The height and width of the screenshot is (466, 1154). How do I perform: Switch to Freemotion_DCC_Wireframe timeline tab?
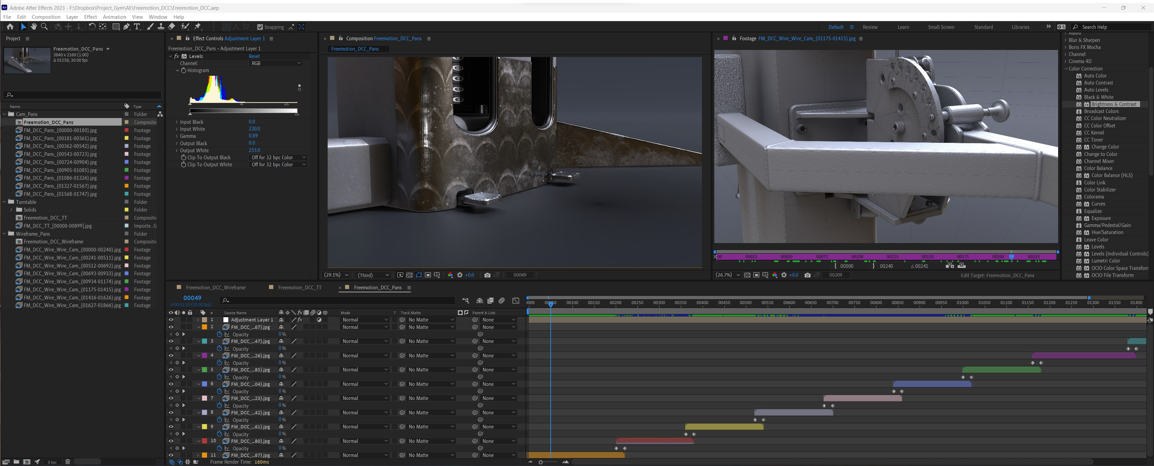pos(216,287)
